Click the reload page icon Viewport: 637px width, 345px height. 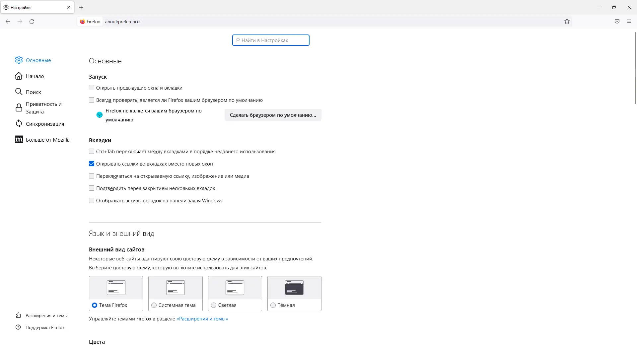click(32, 22)
